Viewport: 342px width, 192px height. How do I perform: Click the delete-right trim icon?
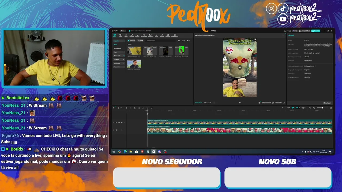pyautogui.click(x=143, y=108)
